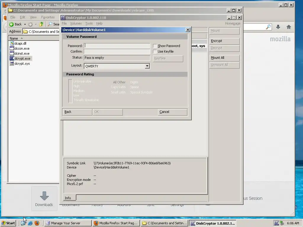Click into the Password field

pos(117,46)
